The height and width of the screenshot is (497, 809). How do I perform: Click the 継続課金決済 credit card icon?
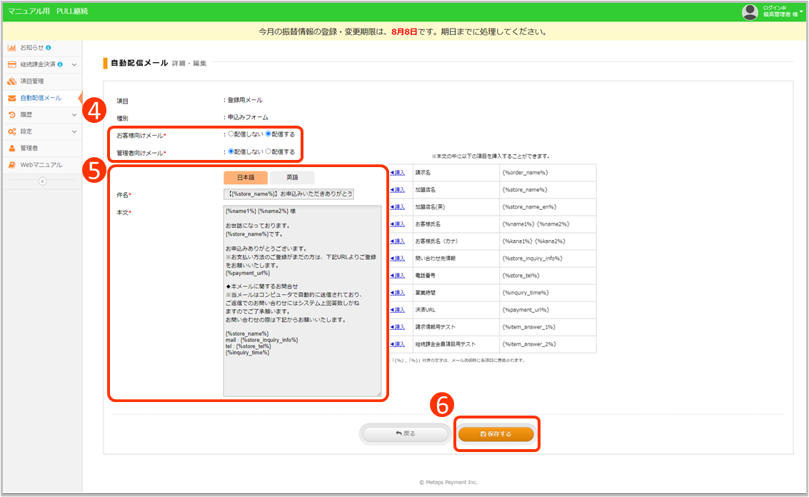11,64
